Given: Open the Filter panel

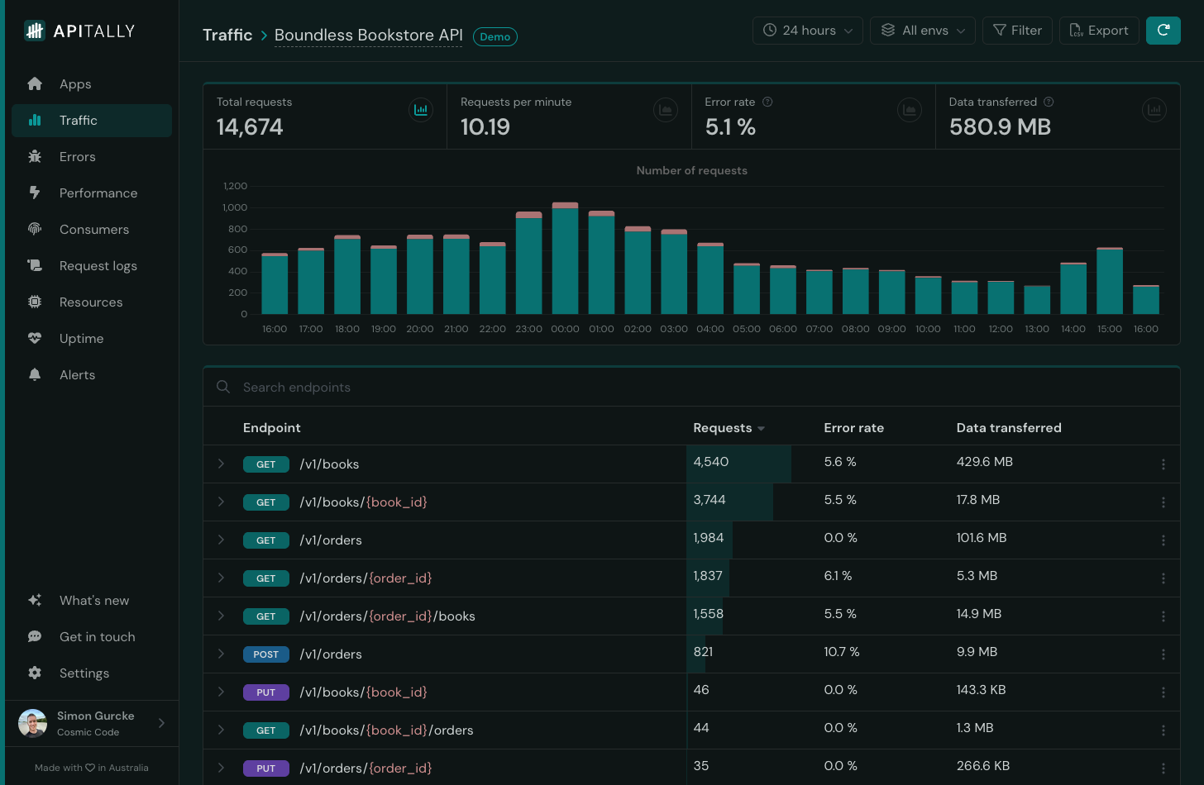Looking at the screenshot, I should [1017, 30].
